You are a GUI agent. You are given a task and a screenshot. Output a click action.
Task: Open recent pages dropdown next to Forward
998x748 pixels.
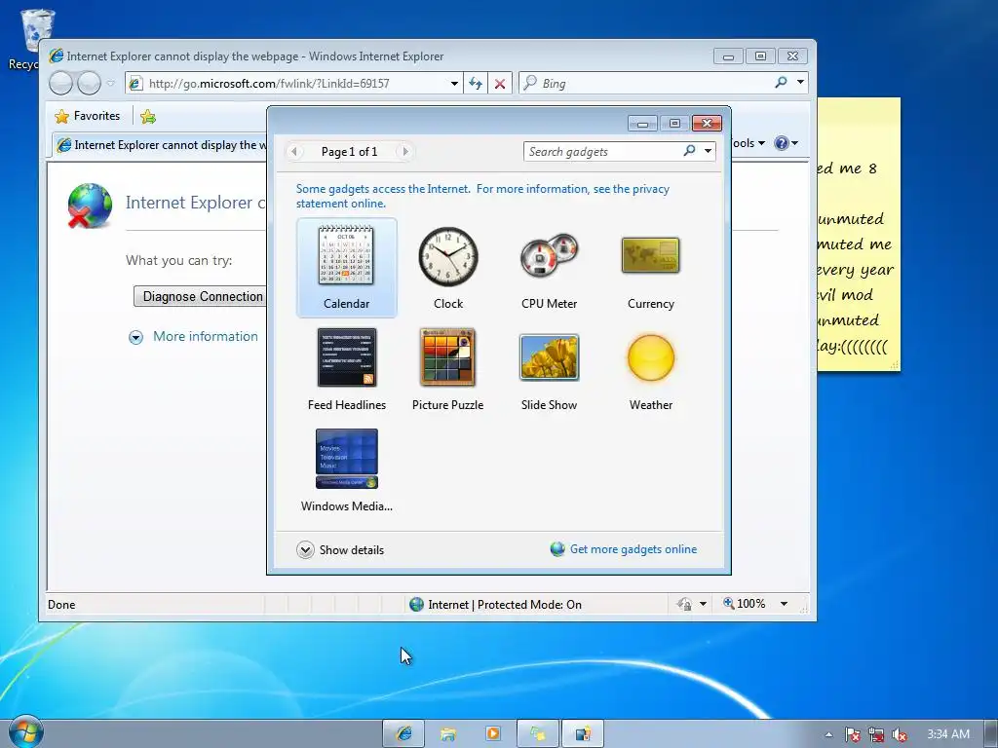(x=111, y=83)
